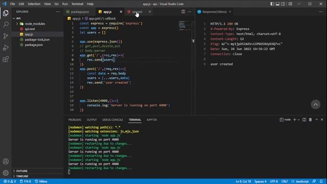Open api.rest in the explorer tree
This screenshot has width=327, height=184.
pos(37,29)
